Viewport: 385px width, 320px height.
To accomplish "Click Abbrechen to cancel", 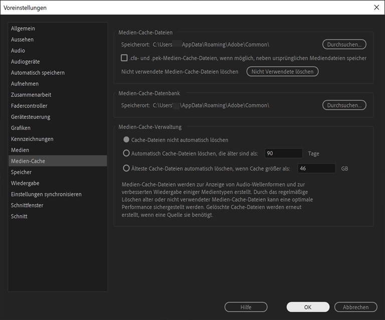I will (x=355, y=307).
